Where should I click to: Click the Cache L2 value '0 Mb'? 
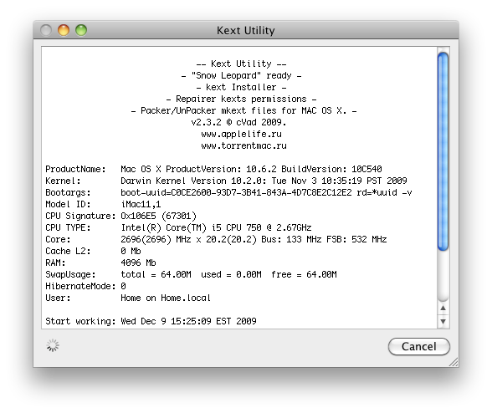tap(131, 251)
